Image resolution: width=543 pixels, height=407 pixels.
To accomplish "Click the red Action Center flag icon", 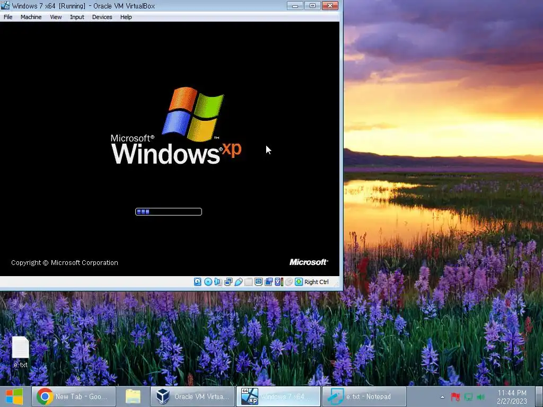I will pyautogui.click(x=456, y=397).
